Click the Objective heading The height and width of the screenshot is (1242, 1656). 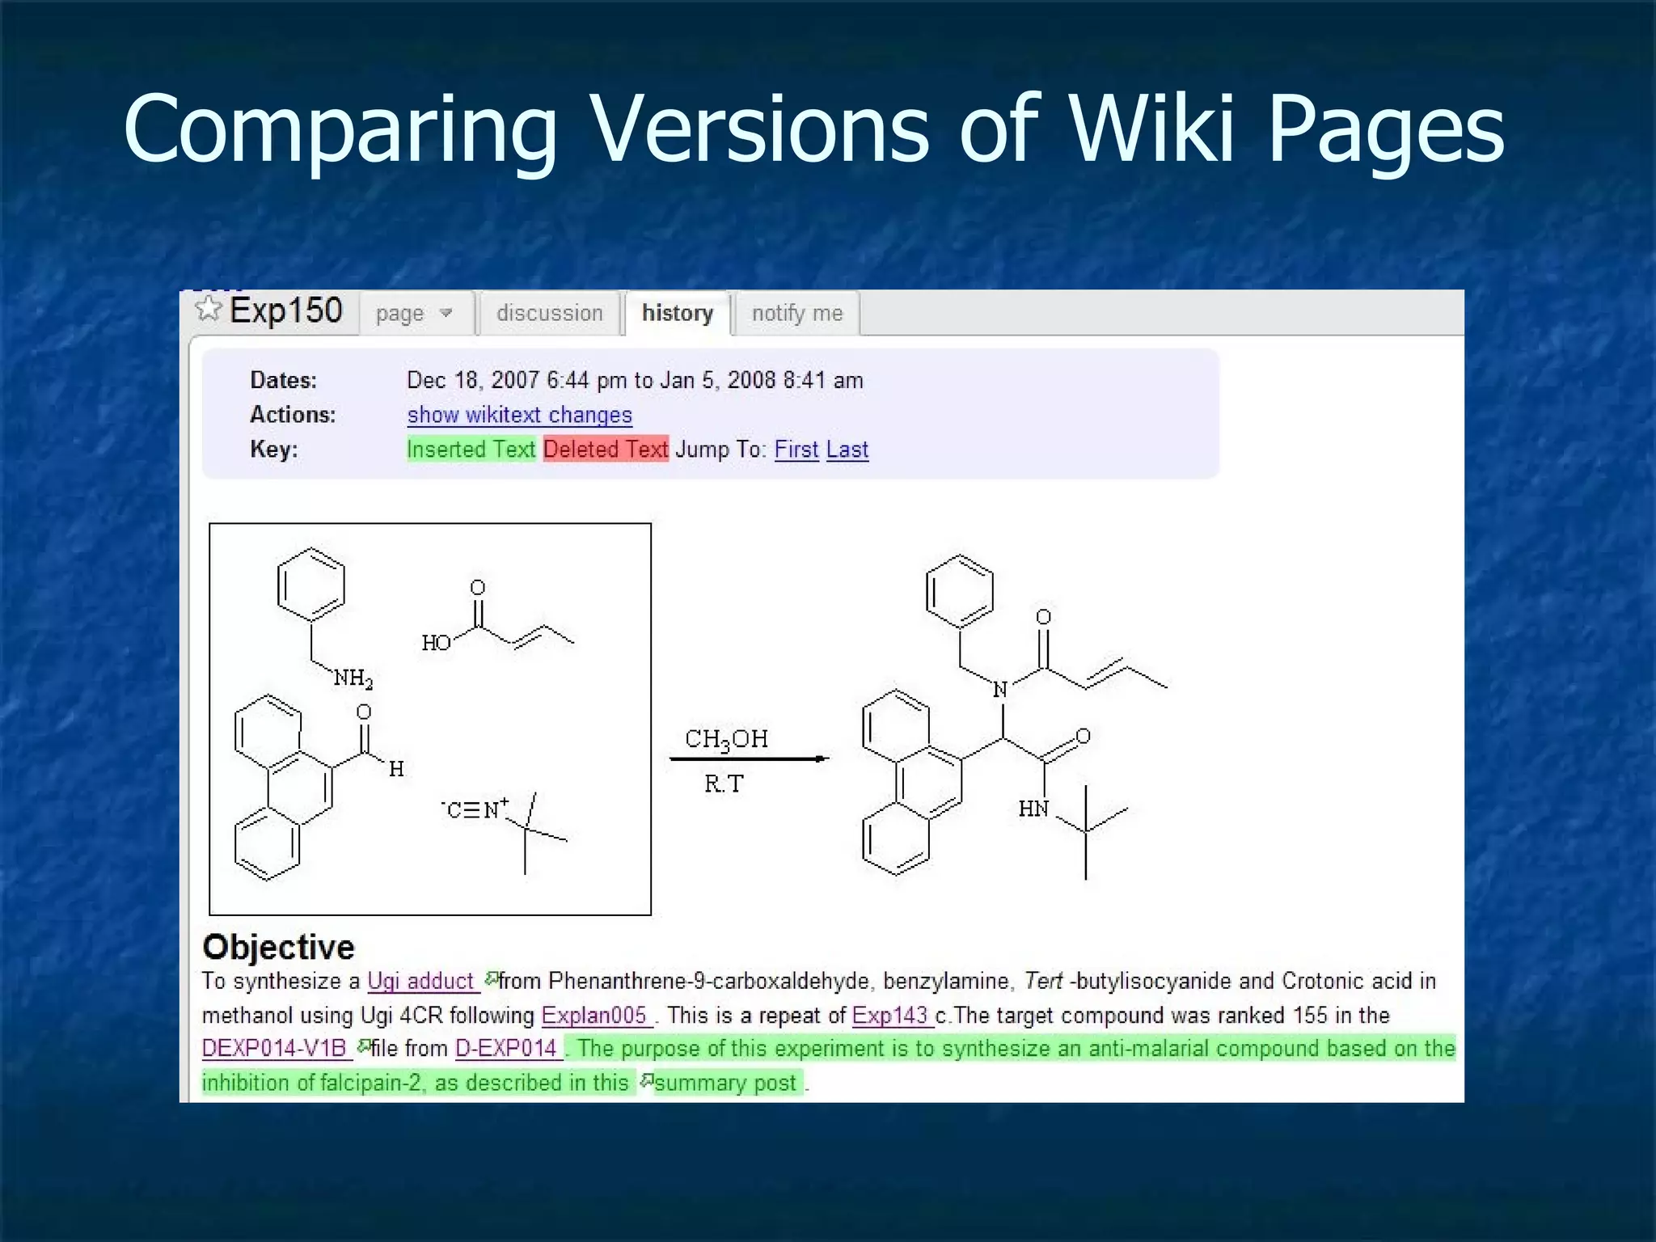(278, 947)
